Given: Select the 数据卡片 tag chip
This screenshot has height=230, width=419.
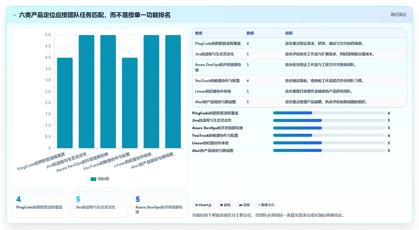Looking at the screenshot, I should click(x=266, y=205).
